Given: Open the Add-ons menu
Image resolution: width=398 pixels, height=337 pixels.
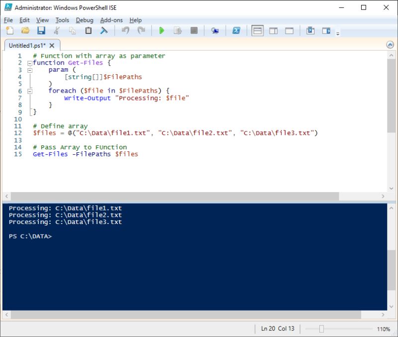Looking at the screenshot, I should tap(111, 20).
